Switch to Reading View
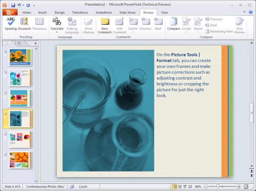Image resolution: width=256 pixels, height=191 pixels. 190,187
